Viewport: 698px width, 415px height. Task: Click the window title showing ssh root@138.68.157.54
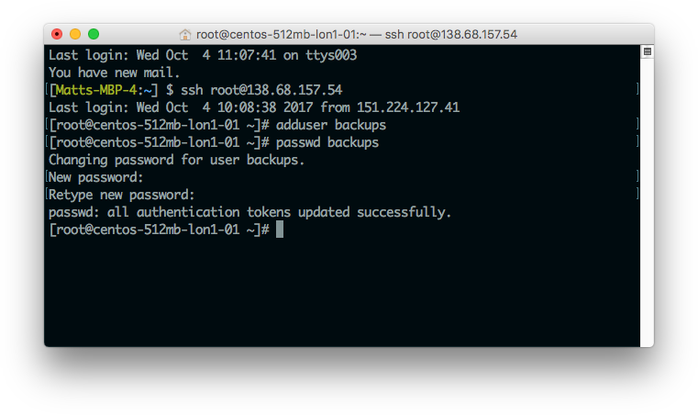point(357,34)
